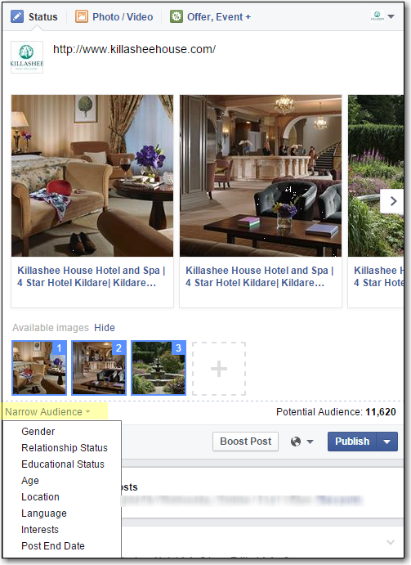Select Relationship Status from the menu
Screen dimensions: 411x565
(x=65, y=448)
